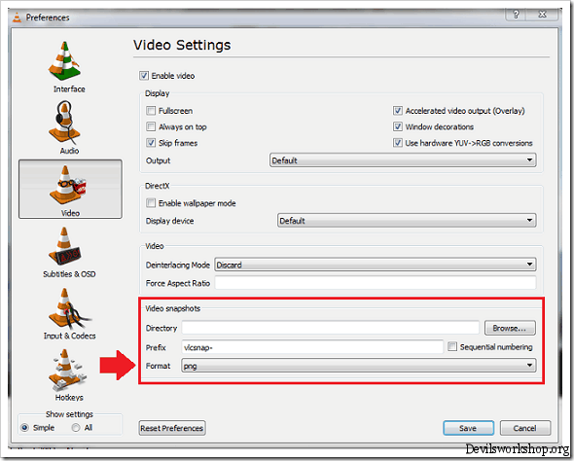The height and width of the screenshot is (461, 574).
Task: Open the Deinterlacing Mode dropdown
Action: tap(376, 265)
